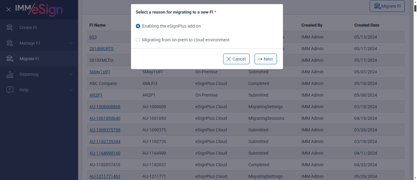The image size is (417, 180).
Task: Click the IMM eSign logo
Action: click(x=39, y=9)
